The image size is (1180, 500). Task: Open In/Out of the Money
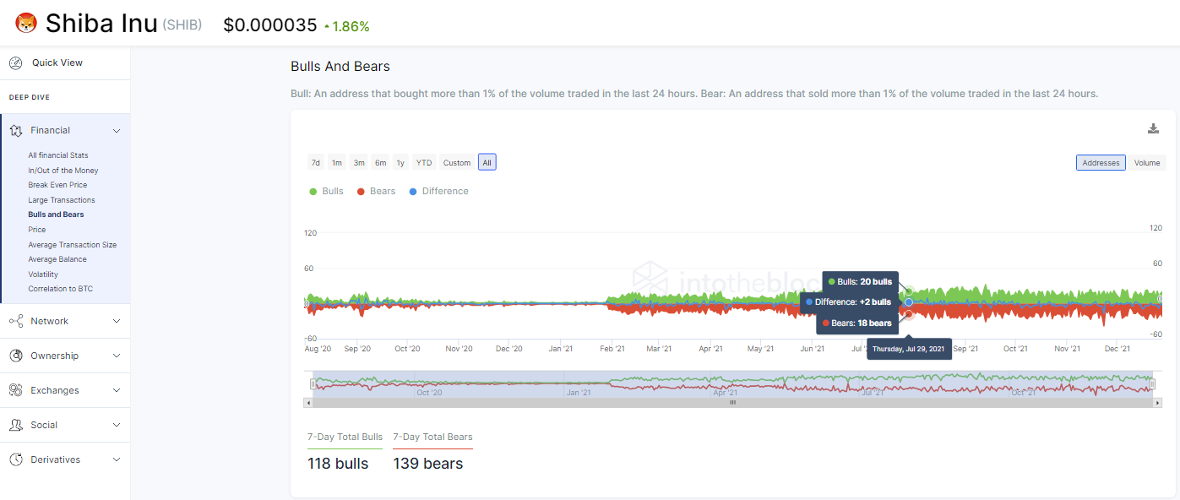click(x=63, y=171)
